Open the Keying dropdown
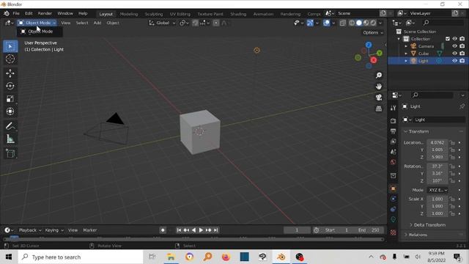Image resolution: width=469 pixels, height=264 pixels. [54, 230]
